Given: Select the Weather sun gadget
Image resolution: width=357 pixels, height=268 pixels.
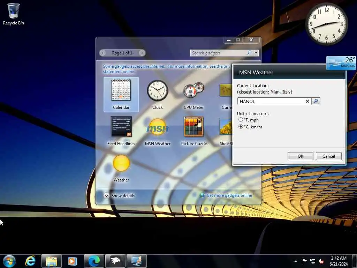Looking at the screenshot, I should [x=121, y=169].
